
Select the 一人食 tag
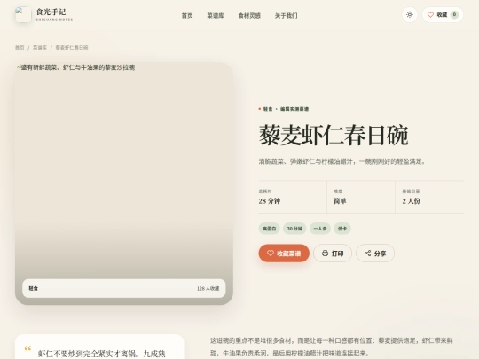click(320, 229)
